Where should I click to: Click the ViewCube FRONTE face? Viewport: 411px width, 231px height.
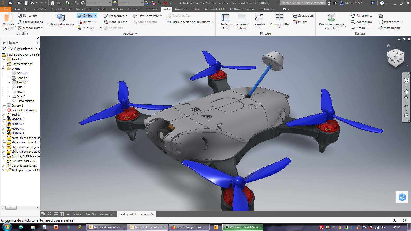[391, 60]
